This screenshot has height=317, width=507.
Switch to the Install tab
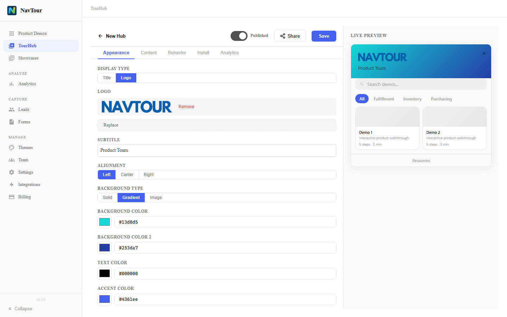(x=203, y=53)
